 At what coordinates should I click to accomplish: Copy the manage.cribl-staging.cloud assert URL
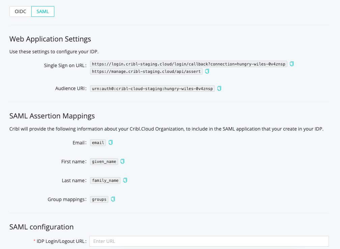coord(207,71)
